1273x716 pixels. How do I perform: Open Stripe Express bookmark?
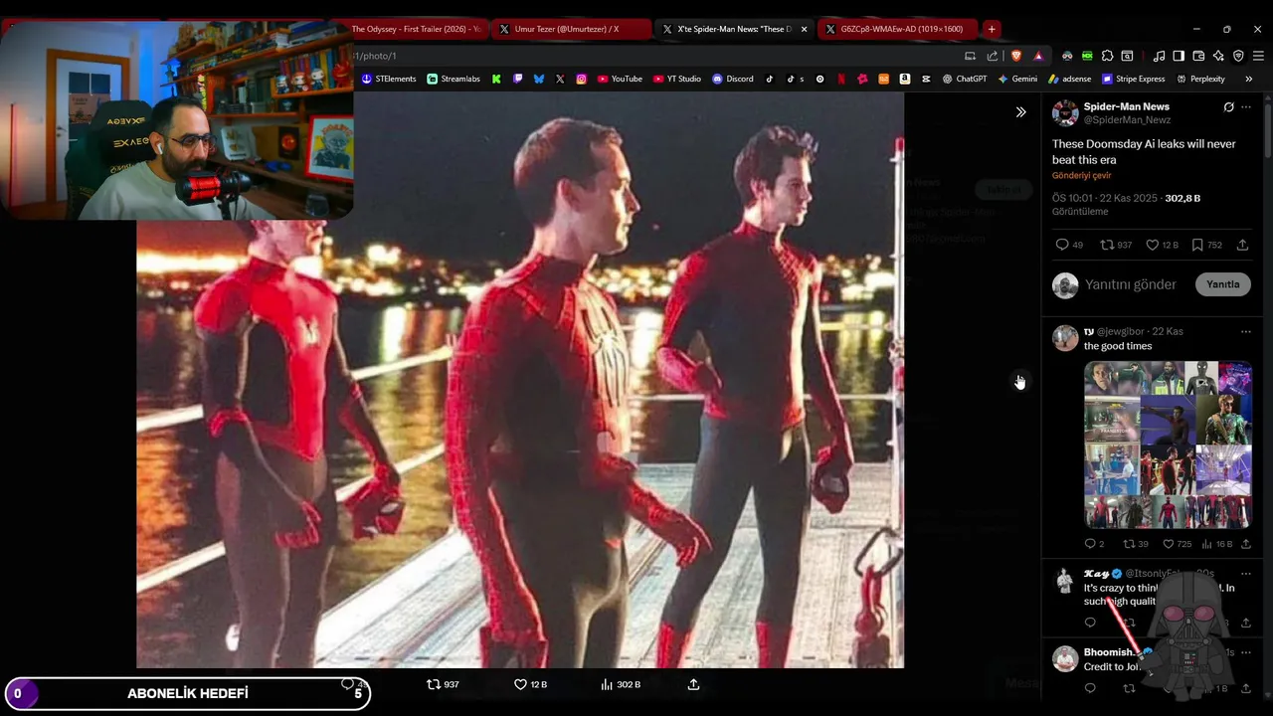pos(1133,79)
